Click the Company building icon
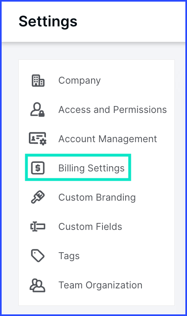 (38, 80)
